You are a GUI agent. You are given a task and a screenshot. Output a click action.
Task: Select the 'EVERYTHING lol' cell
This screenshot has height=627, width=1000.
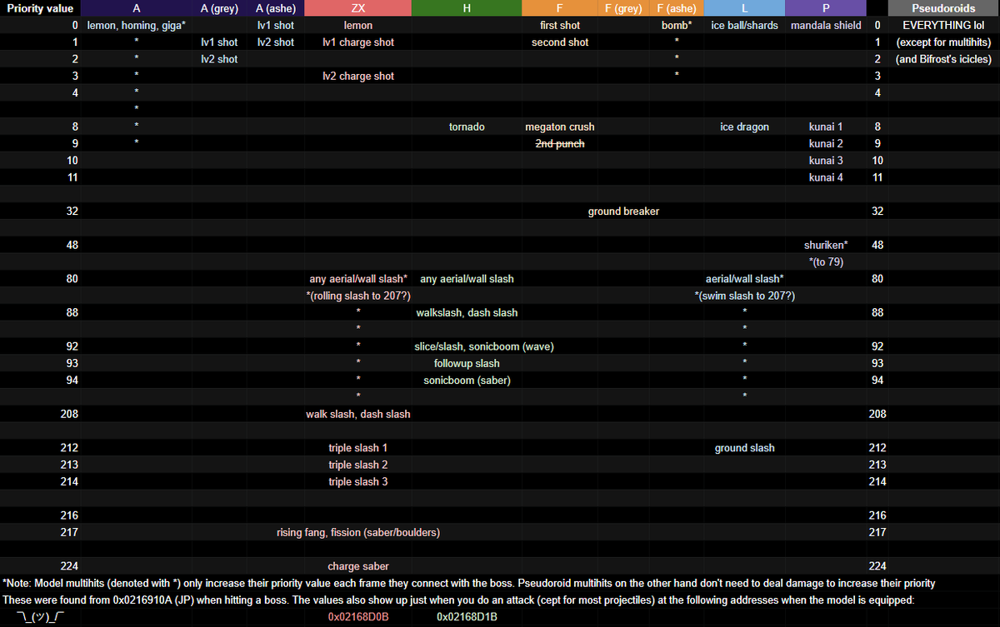point(943,25)
